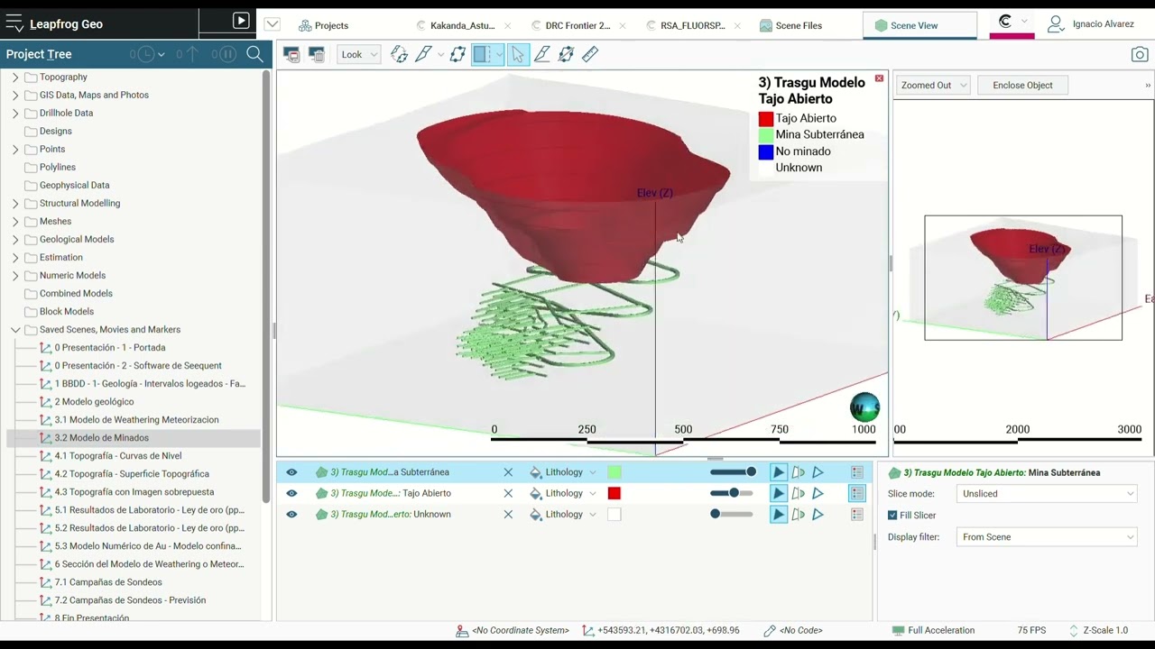This screenshot has height=649, width=1155.
Task: Open the tab list dropdown arrow
Action: [x=273, y=24]
